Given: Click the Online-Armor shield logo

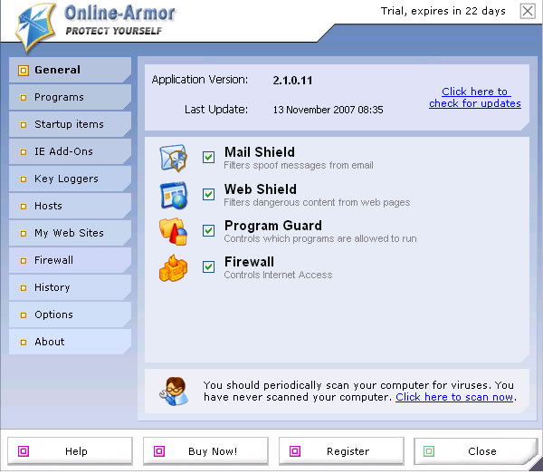Looking at the screenshot, I should click(35, 27).
